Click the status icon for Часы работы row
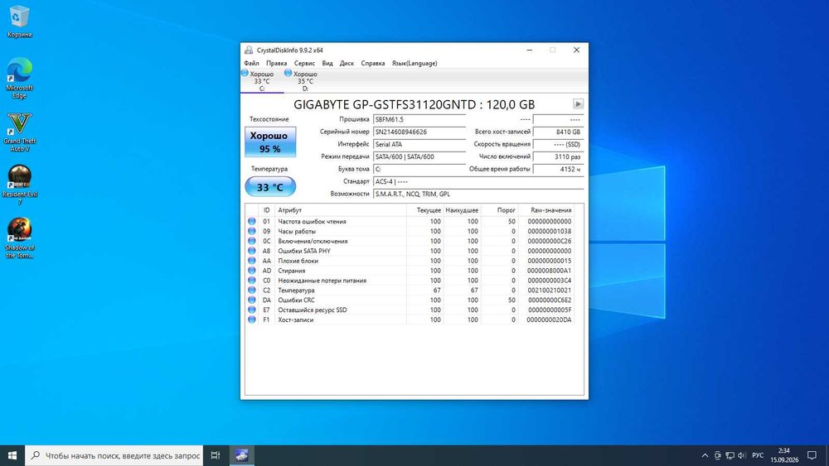 click(x=252, y=231)
